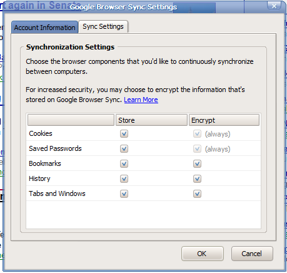Toggle Store checkbox for History
This screenshot has height=273, width=287.
click(124, 179)
